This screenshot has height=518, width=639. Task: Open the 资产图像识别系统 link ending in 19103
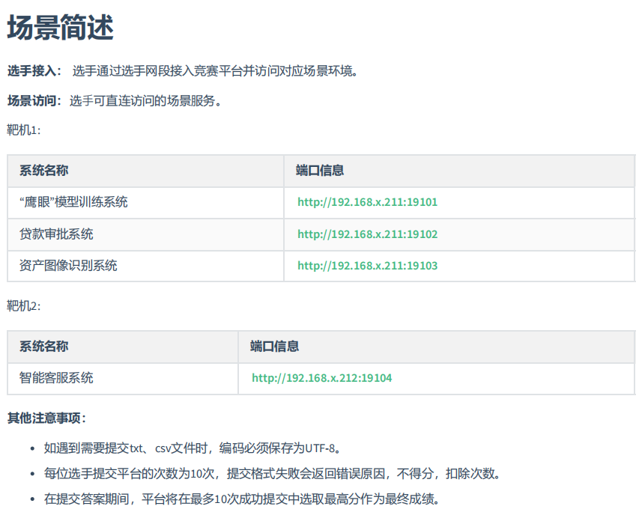[x=367, y=266]
